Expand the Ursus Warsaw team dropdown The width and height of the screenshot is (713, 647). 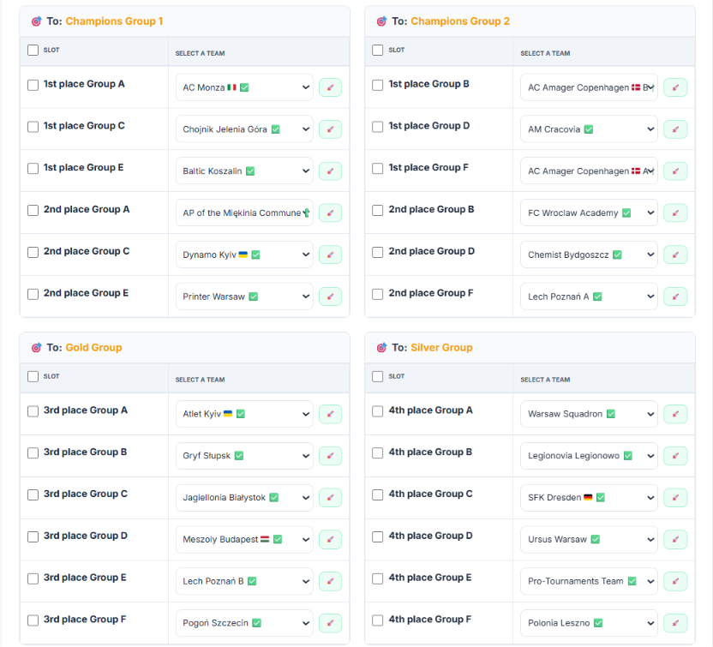(x=589, y=539)
